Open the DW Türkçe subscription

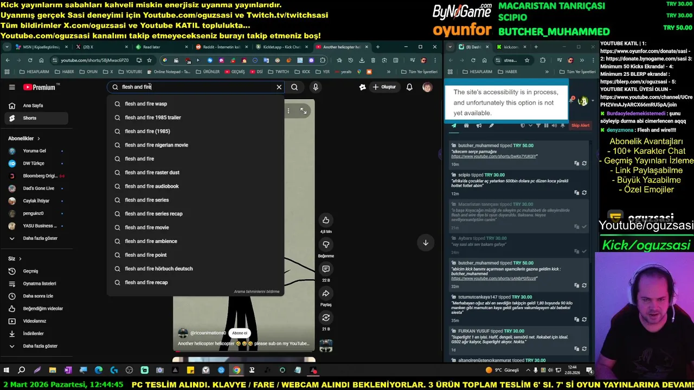35,164
